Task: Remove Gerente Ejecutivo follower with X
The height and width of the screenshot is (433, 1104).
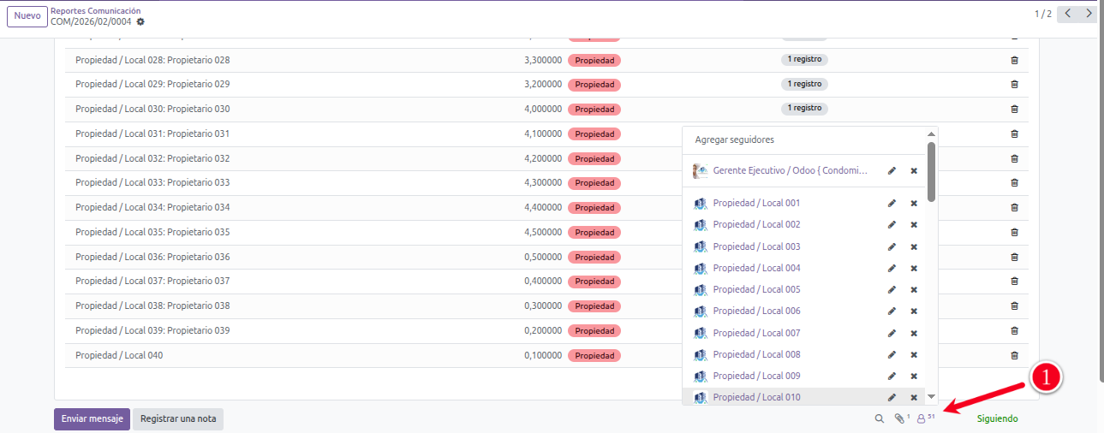Action: click(914, 170)
